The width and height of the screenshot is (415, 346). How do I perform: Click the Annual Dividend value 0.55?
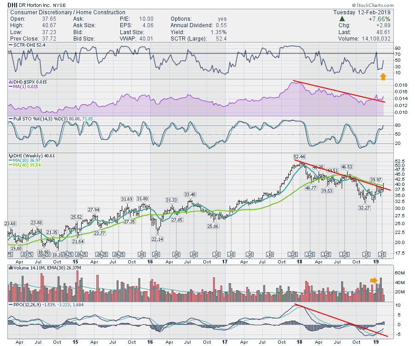tap(221, 25)
